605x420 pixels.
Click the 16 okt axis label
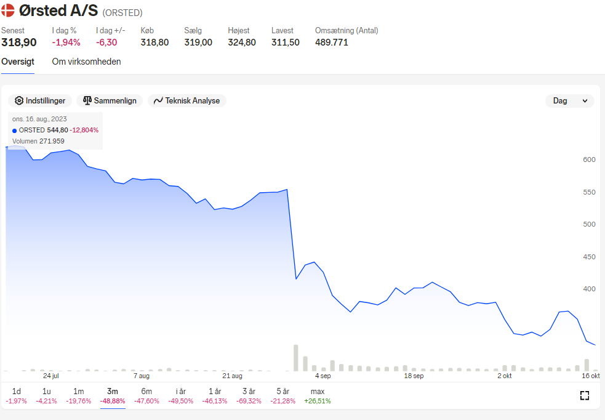click(591, 376)
